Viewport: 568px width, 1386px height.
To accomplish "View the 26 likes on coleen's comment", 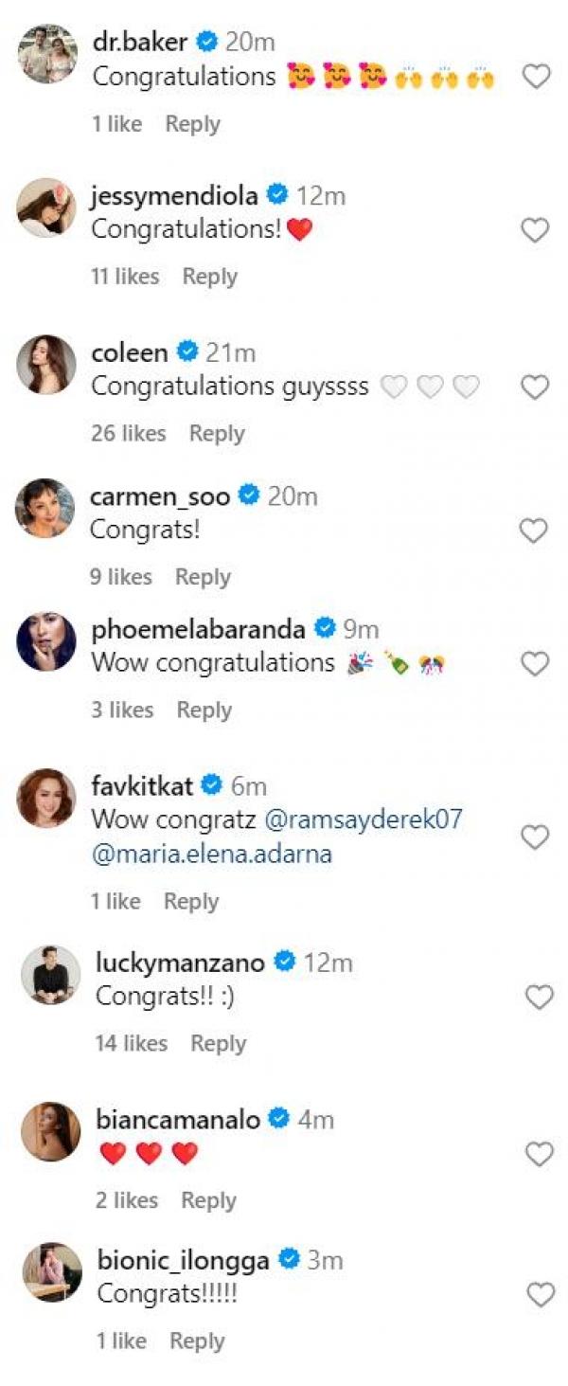I will click(128, 433).
